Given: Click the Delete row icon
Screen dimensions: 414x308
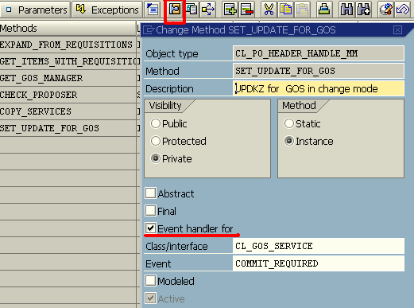Looking at the screenshot, I should (x=246, y=10).
